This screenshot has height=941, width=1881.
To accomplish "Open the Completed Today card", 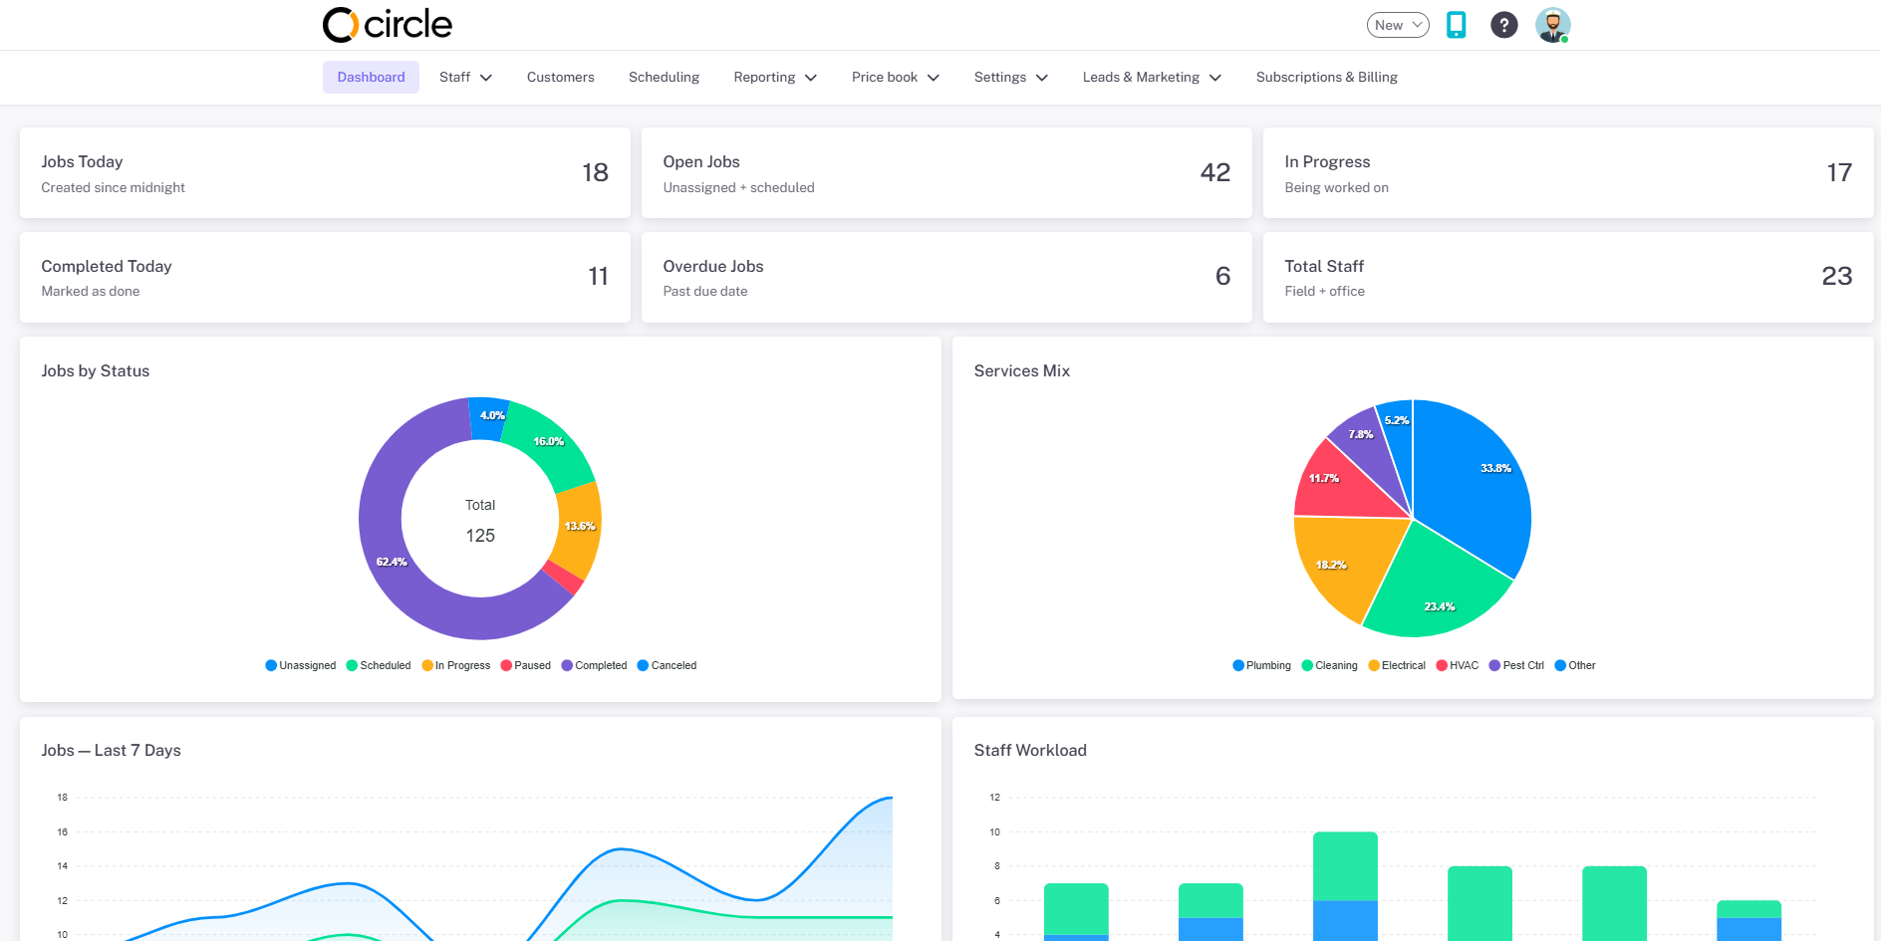I will [325, 277].
